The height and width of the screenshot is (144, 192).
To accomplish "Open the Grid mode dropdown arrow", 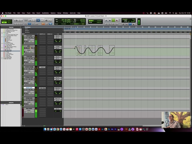I will (x=11, y=22).
